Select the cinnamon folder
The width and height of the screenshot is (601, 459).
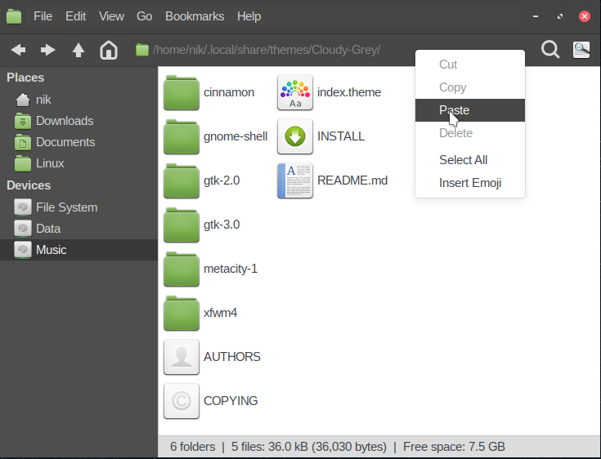(x=182, y=92)
